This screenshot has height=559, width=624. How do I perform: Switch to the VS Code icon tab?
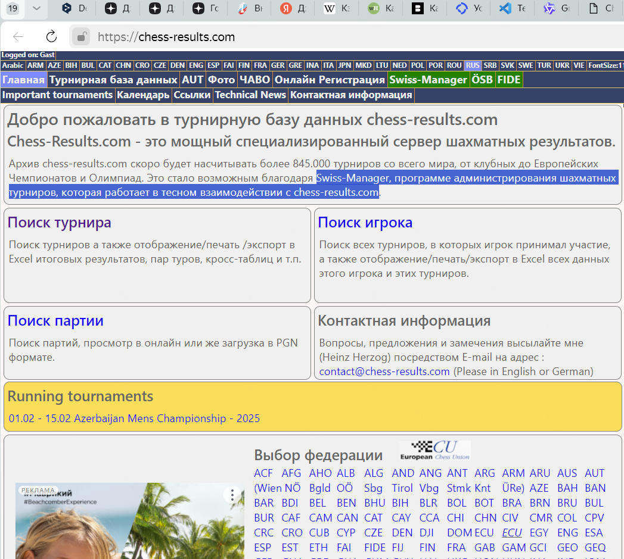click(505, 8)
